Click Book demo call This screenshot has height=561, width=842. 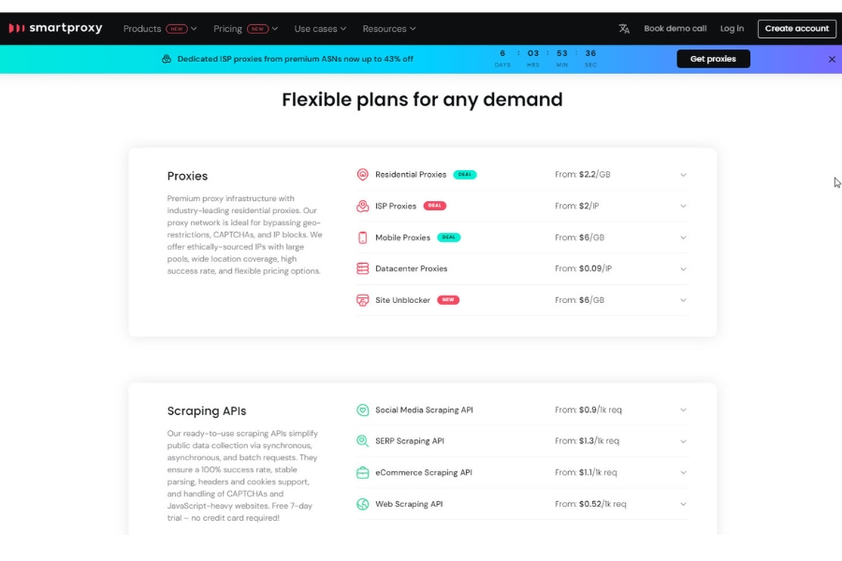click(x=675, y=28)
